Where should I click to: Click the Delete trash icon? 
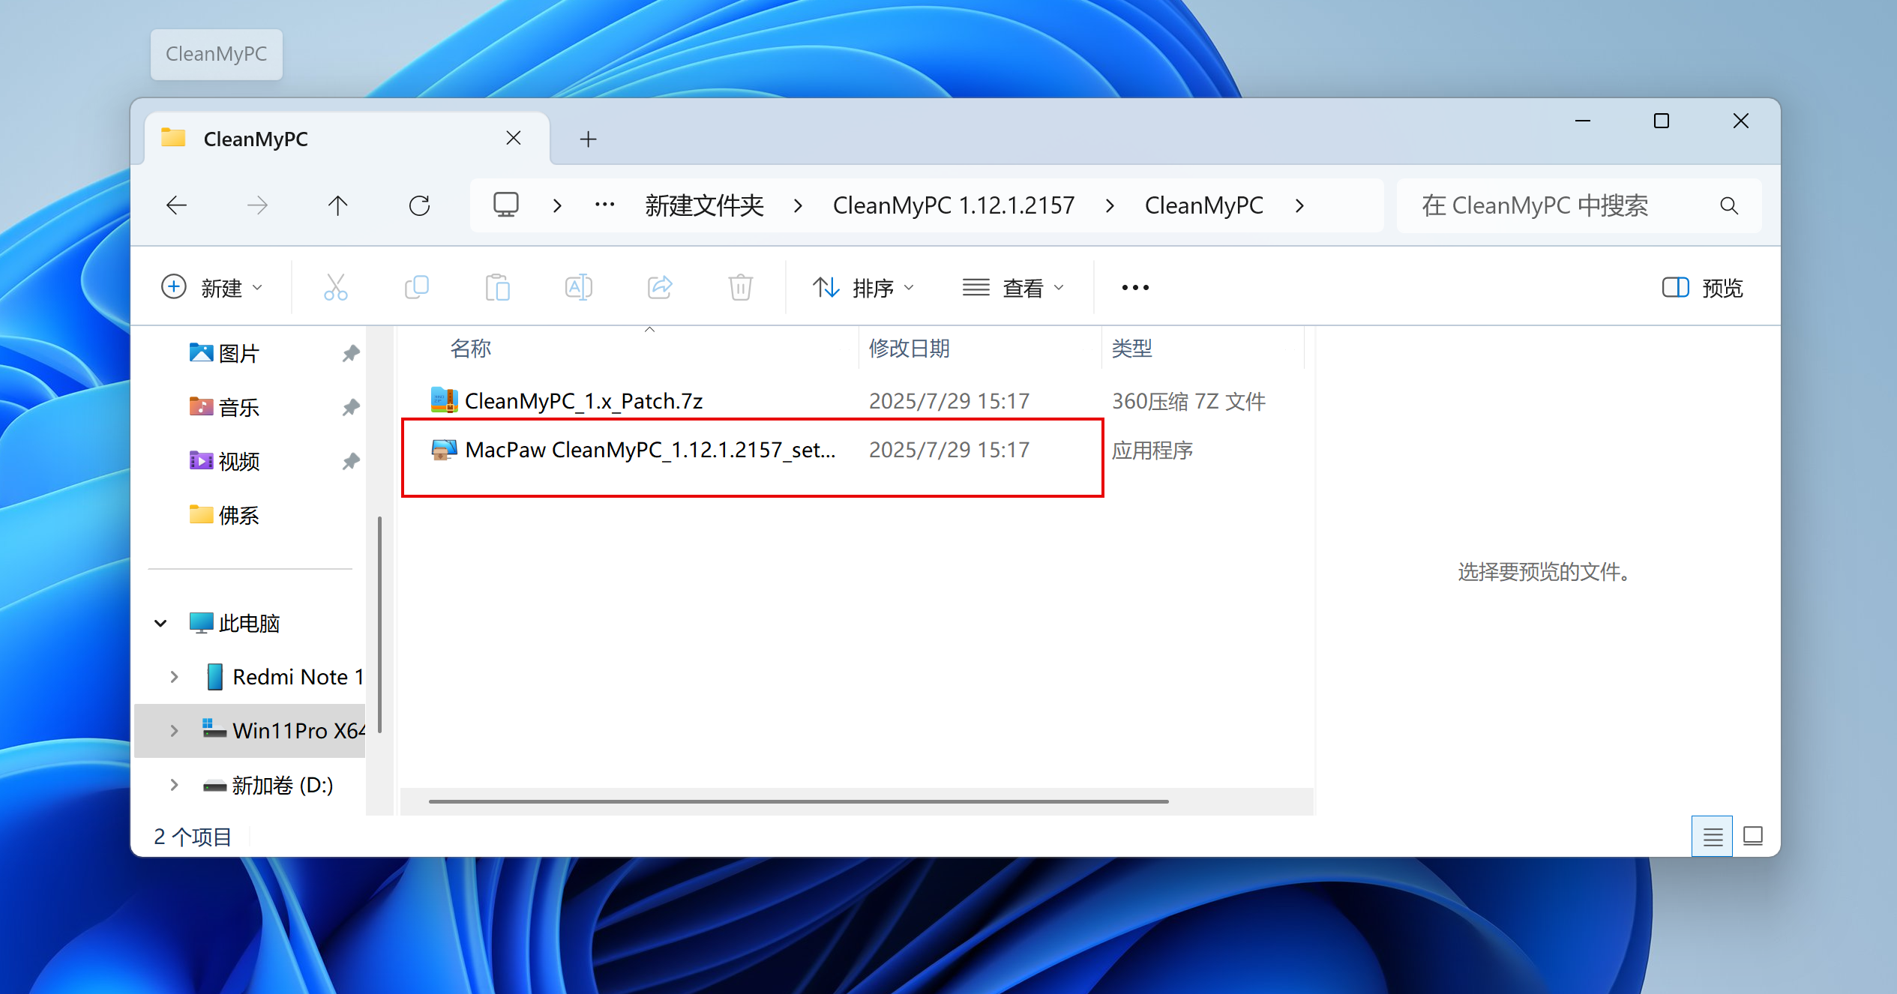pyautogui.click(x=740, y=287)
